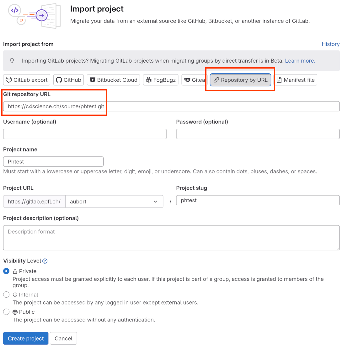342x349 pixels.
Task: Select the Public visibility radio button
Action: click(x=6, y=312)
